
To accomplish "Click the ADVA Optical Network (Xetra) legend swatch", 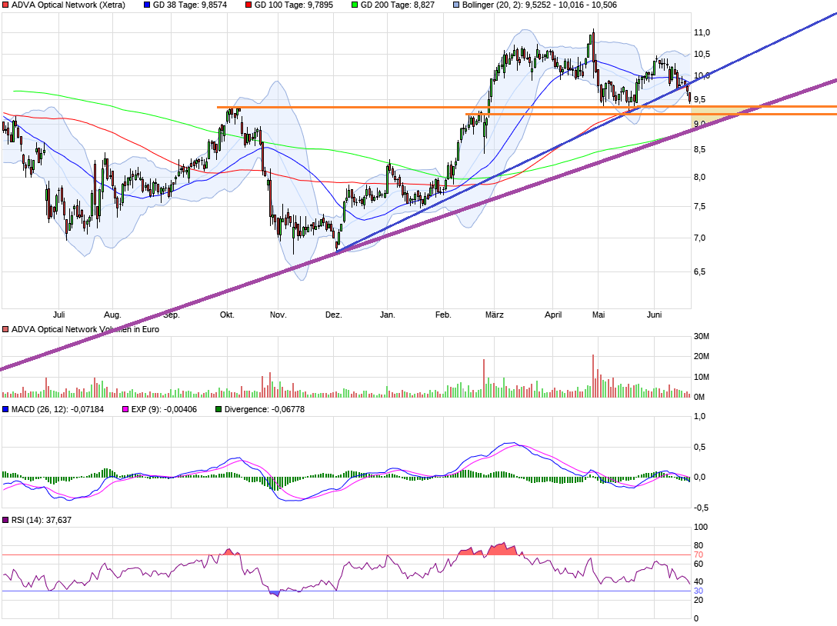I will tap(5, 5).
